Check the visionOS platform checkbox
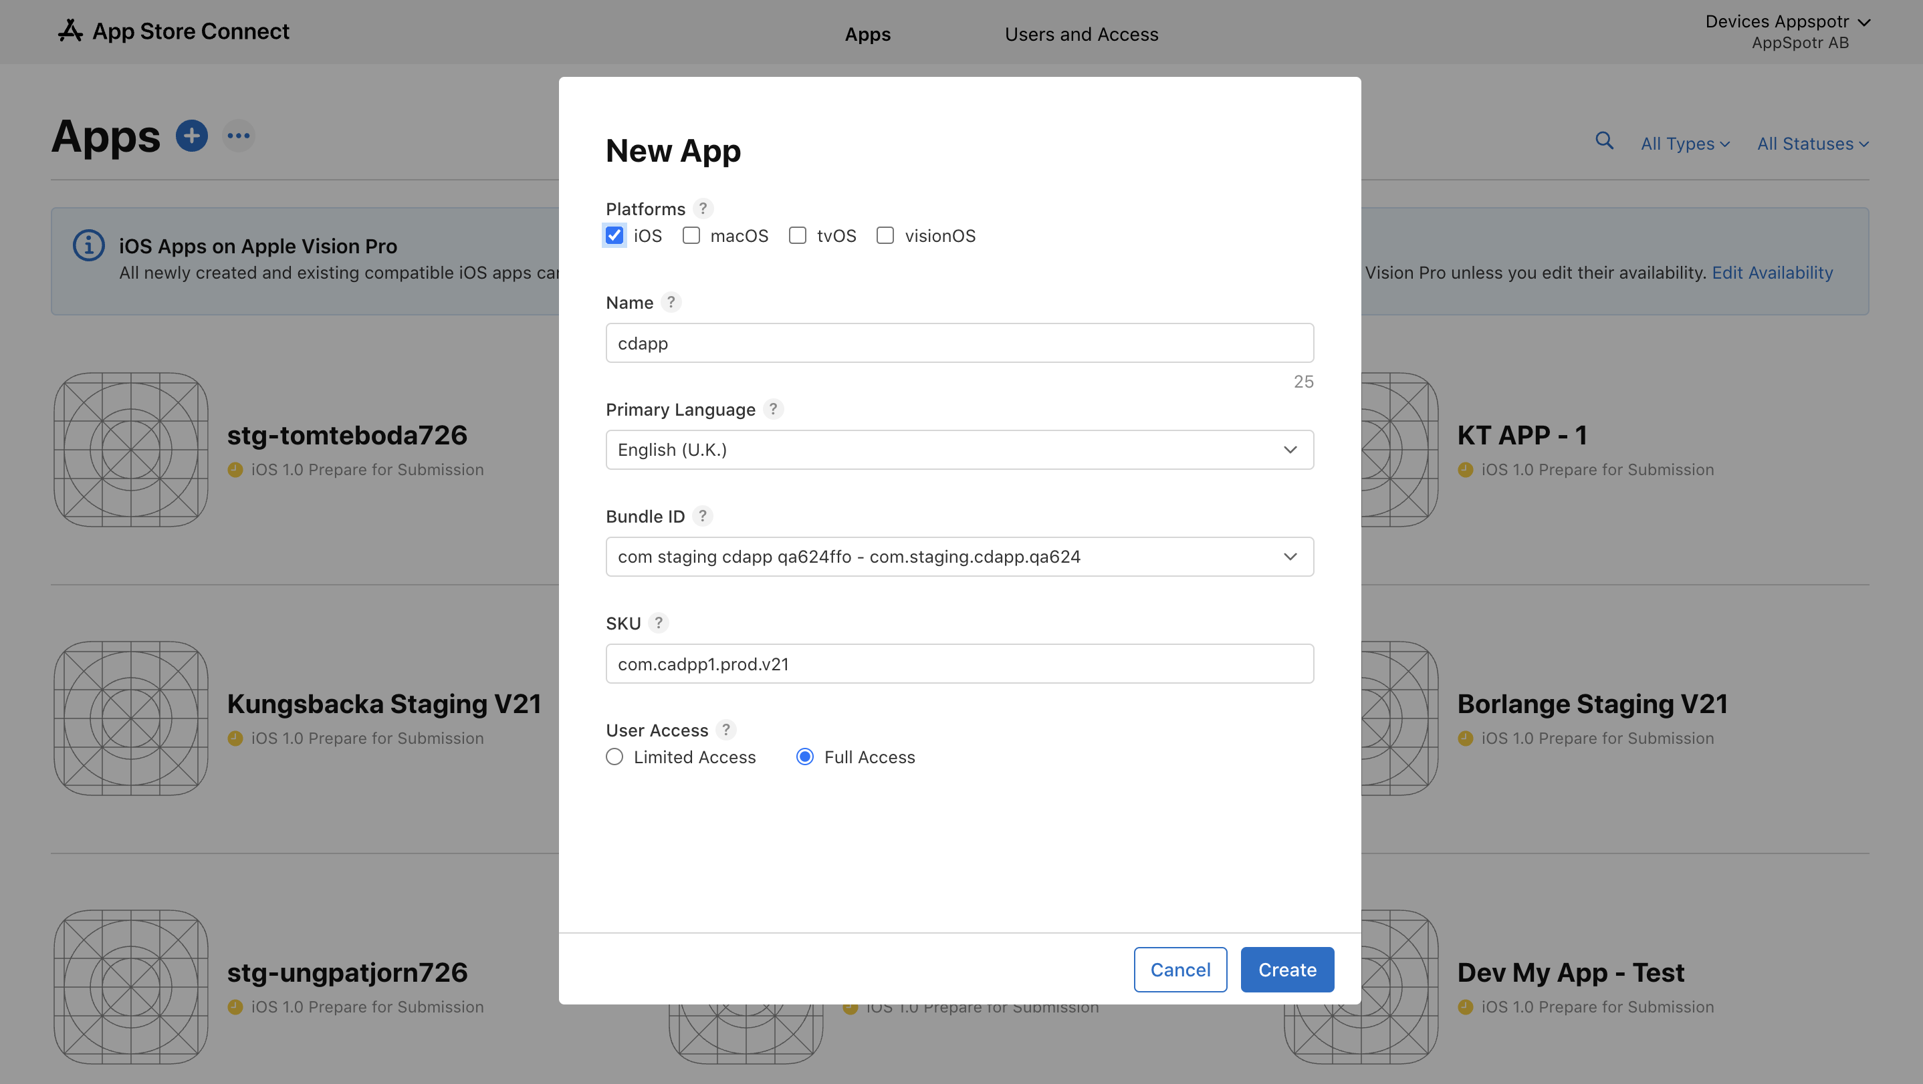Screen dimensions: 1923x1084 [x=885, y=236]
